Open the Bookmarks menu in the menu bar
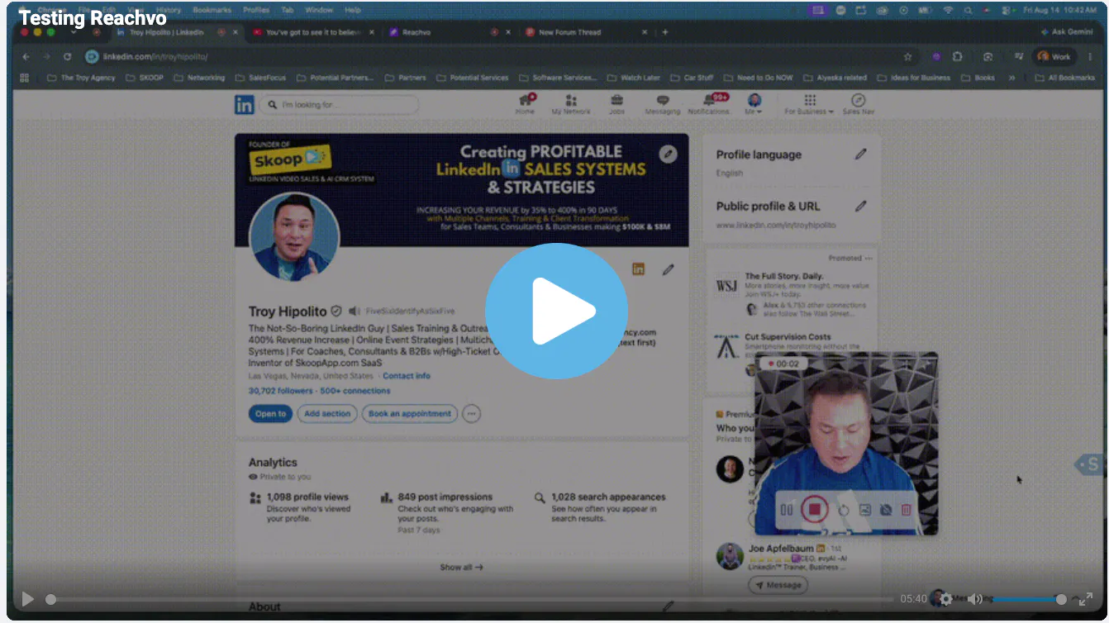This screenshot has width=1109, height=623. coord(212,10)
